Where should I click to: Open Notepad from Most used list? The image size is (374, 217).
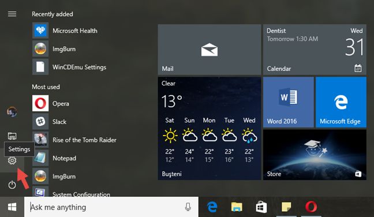(x=54, y=158)
